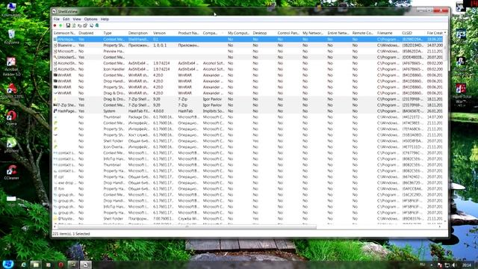Enable selected items via green dot icon
This screenshot has width=478, height=269.
click(60, 25)
